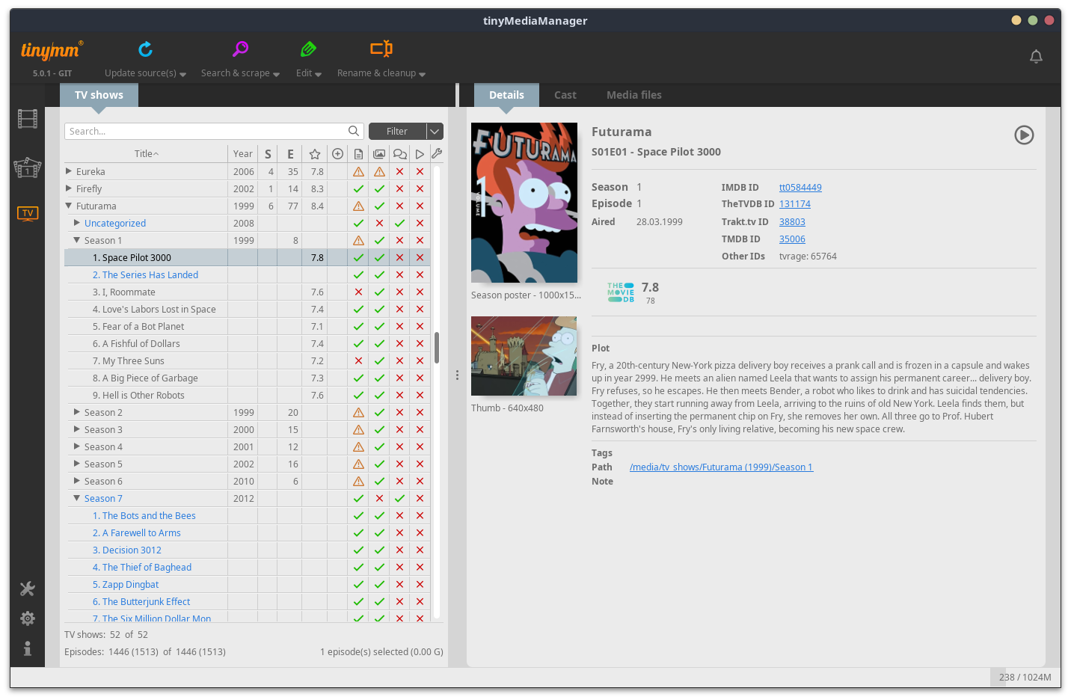
Task: Switch to the Cast tab
Action: point(565,95)
